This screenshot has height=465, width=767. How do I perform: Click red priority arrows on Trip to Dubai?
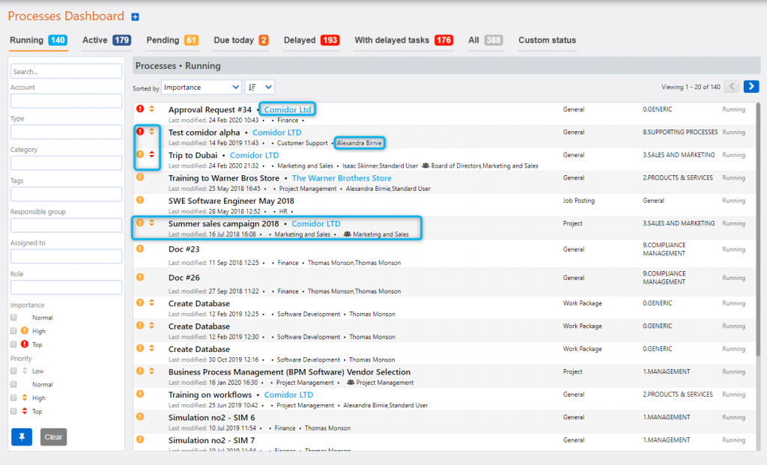[x=151, y=155]
